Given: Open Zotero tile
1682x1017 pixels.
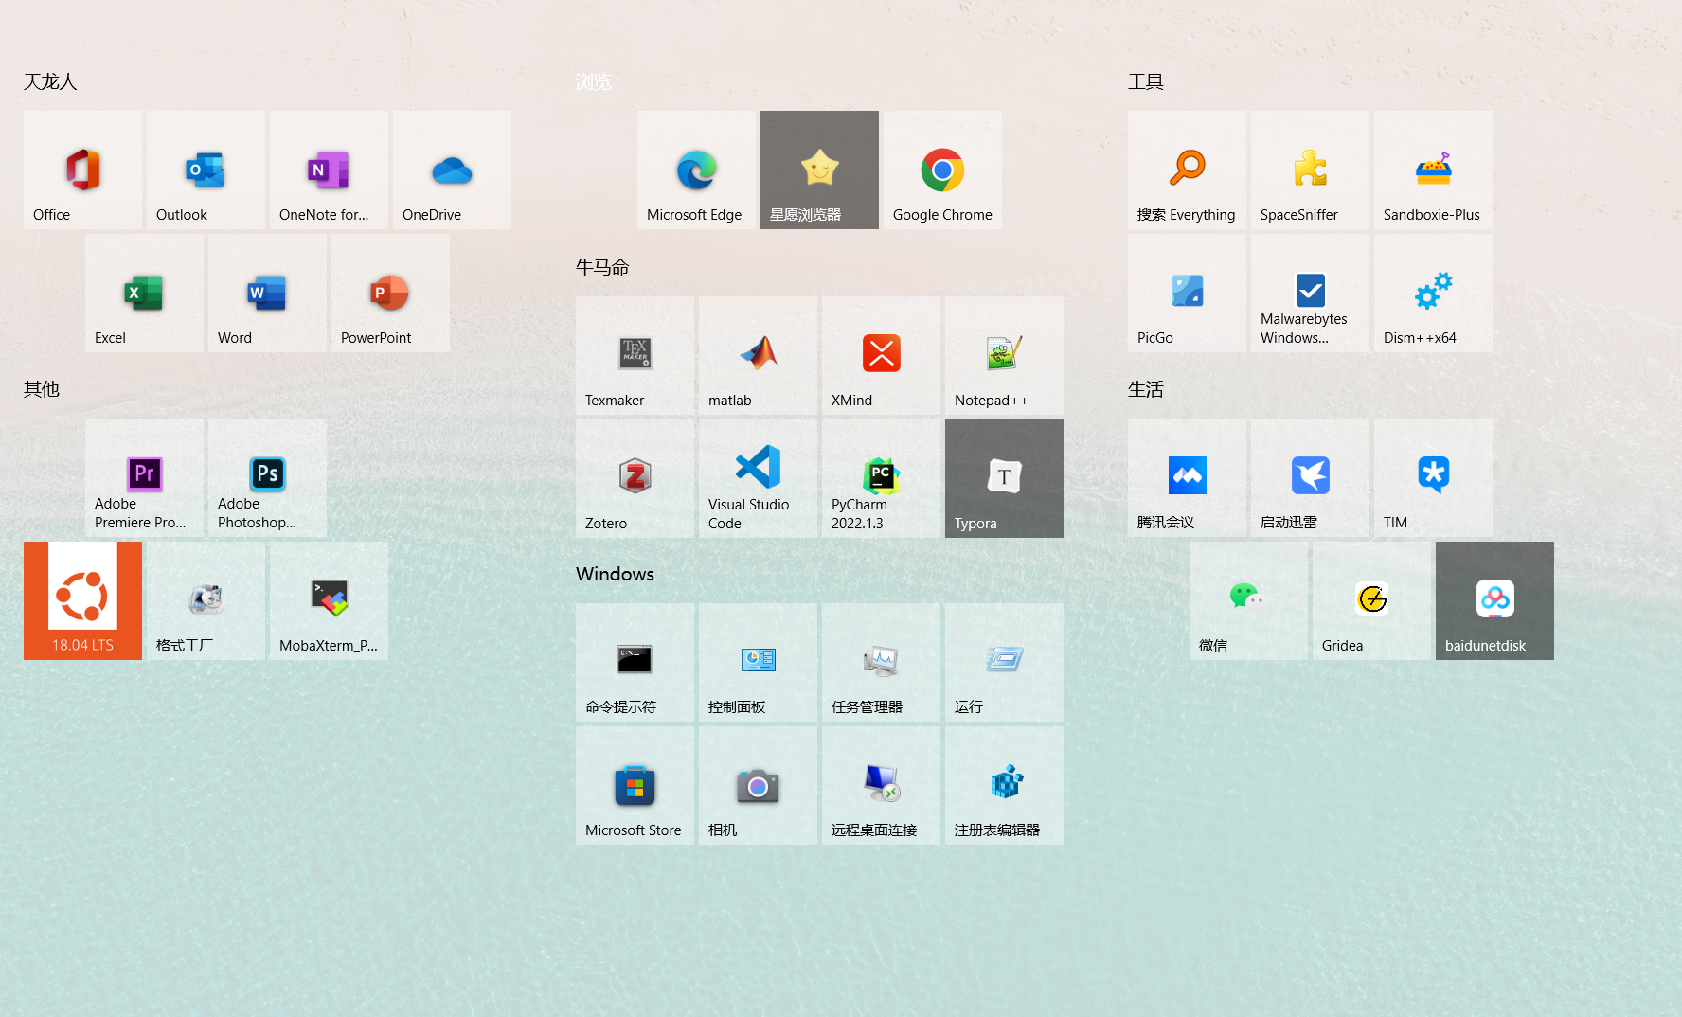Looking at the screenshot, I should 635,478.
